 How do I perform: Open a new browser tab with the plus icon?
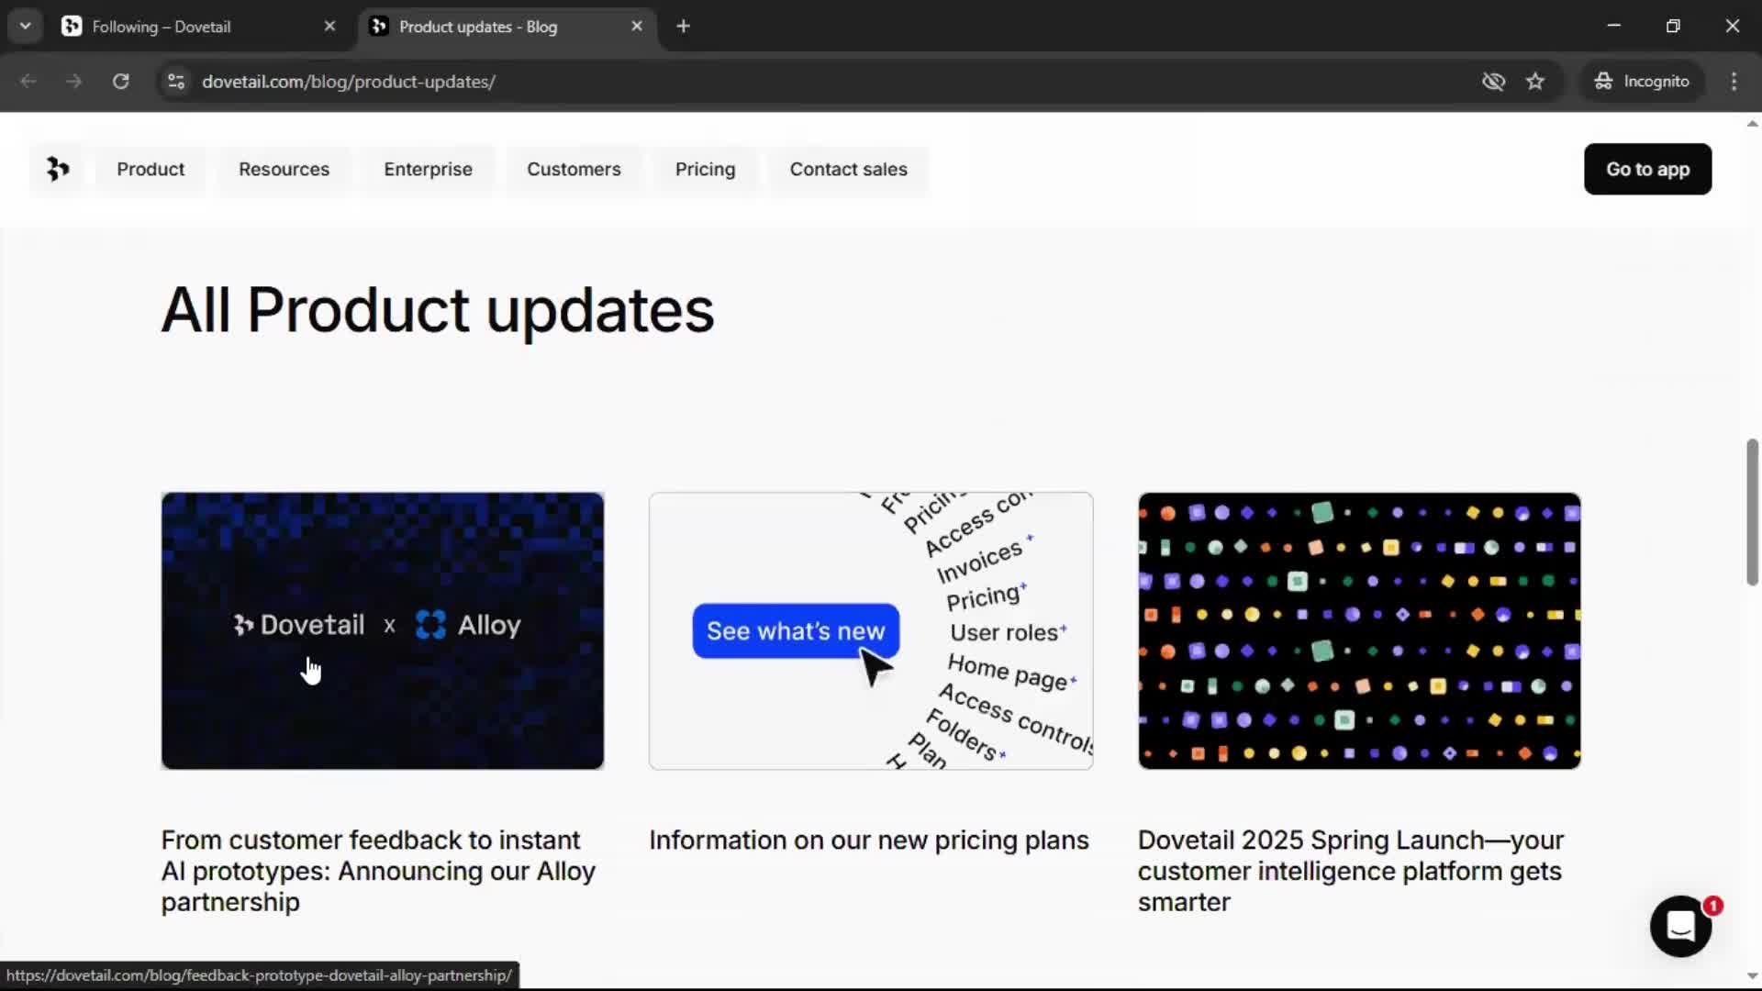tap(683, 27)
